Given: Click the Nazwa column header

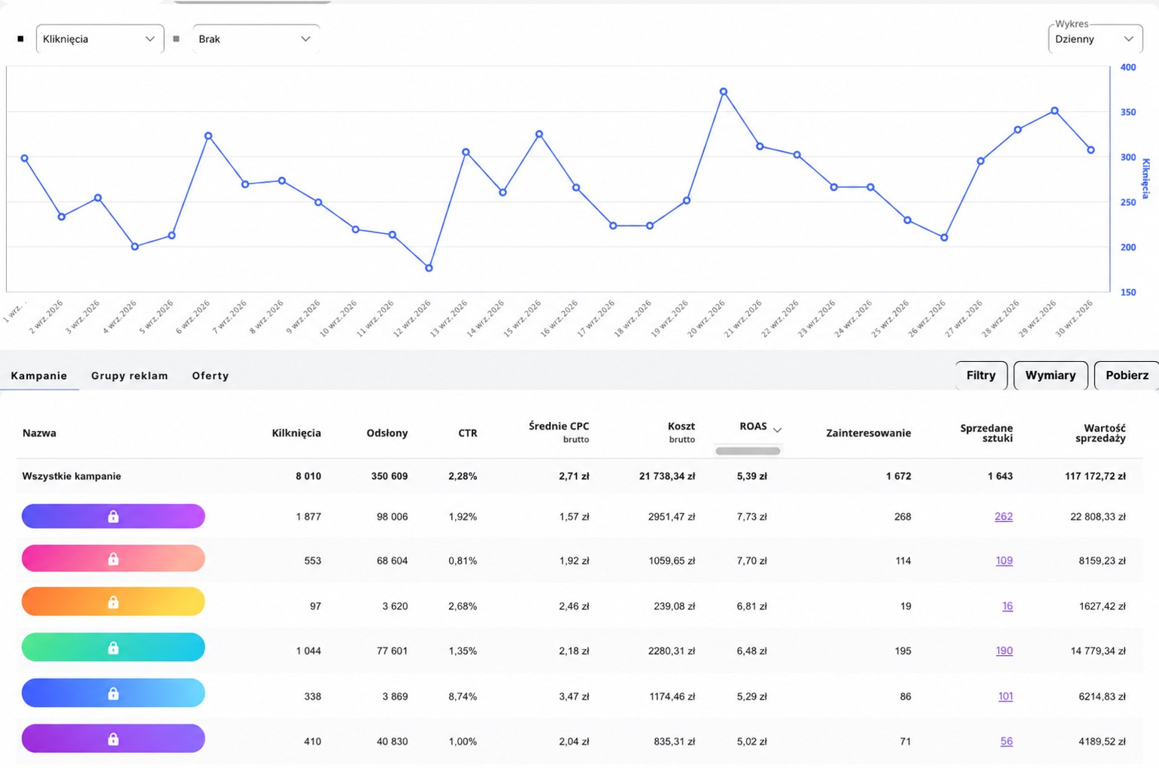Looking at the screenshot, I should click(39, 433).
